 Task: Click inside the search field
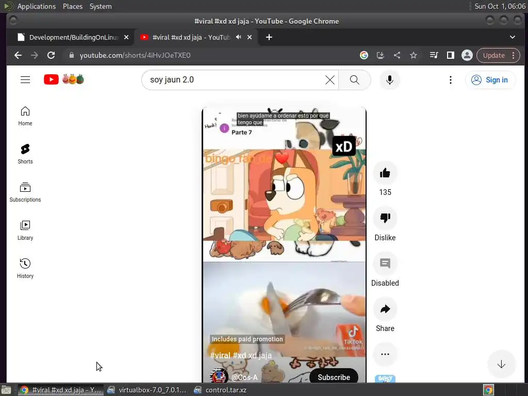click(236, 80)
